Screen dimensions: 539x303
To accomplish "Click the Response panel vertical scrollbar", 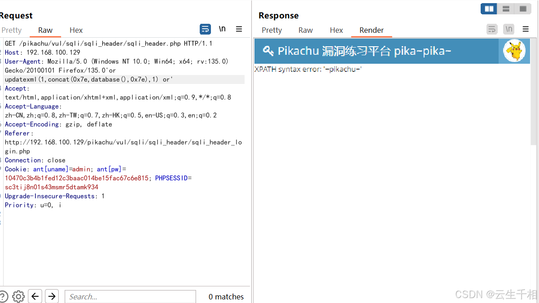I will click(534, 92).
